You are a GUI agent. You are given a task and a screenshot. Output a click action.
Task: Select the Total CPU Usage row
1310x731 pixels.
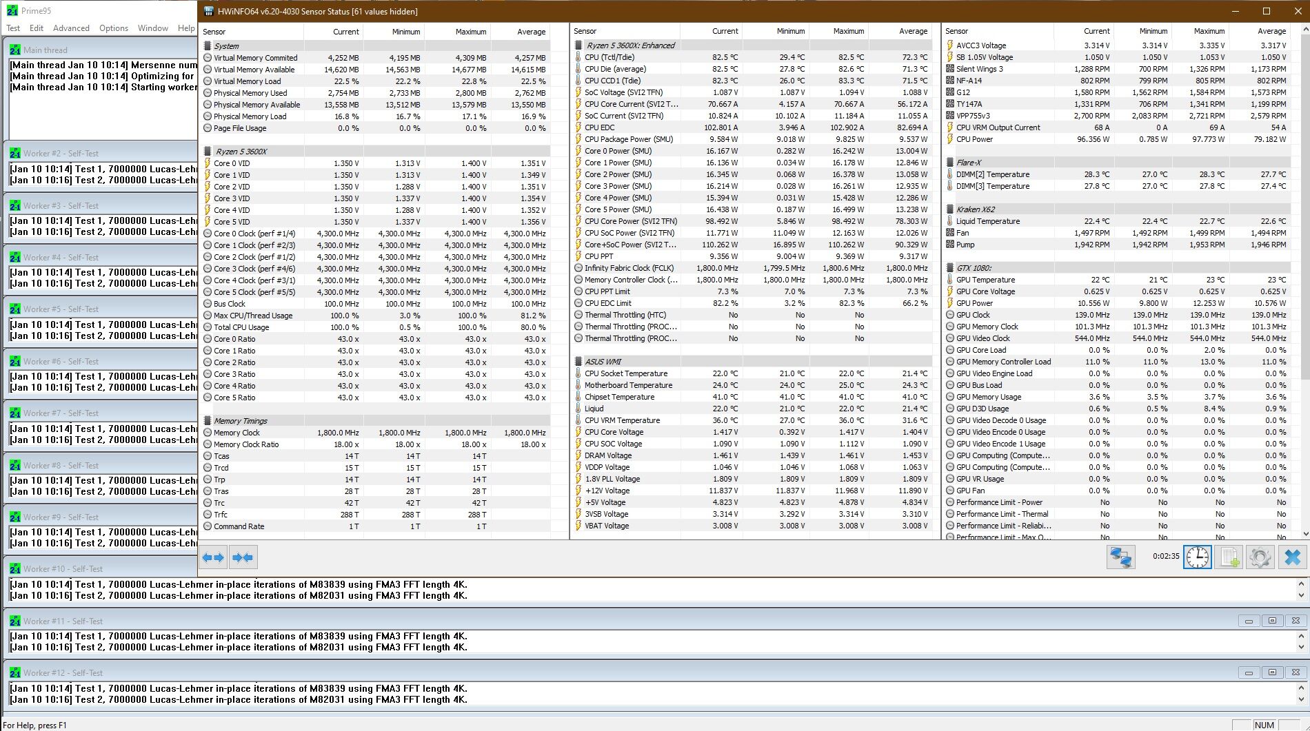(x=376, y=327)
